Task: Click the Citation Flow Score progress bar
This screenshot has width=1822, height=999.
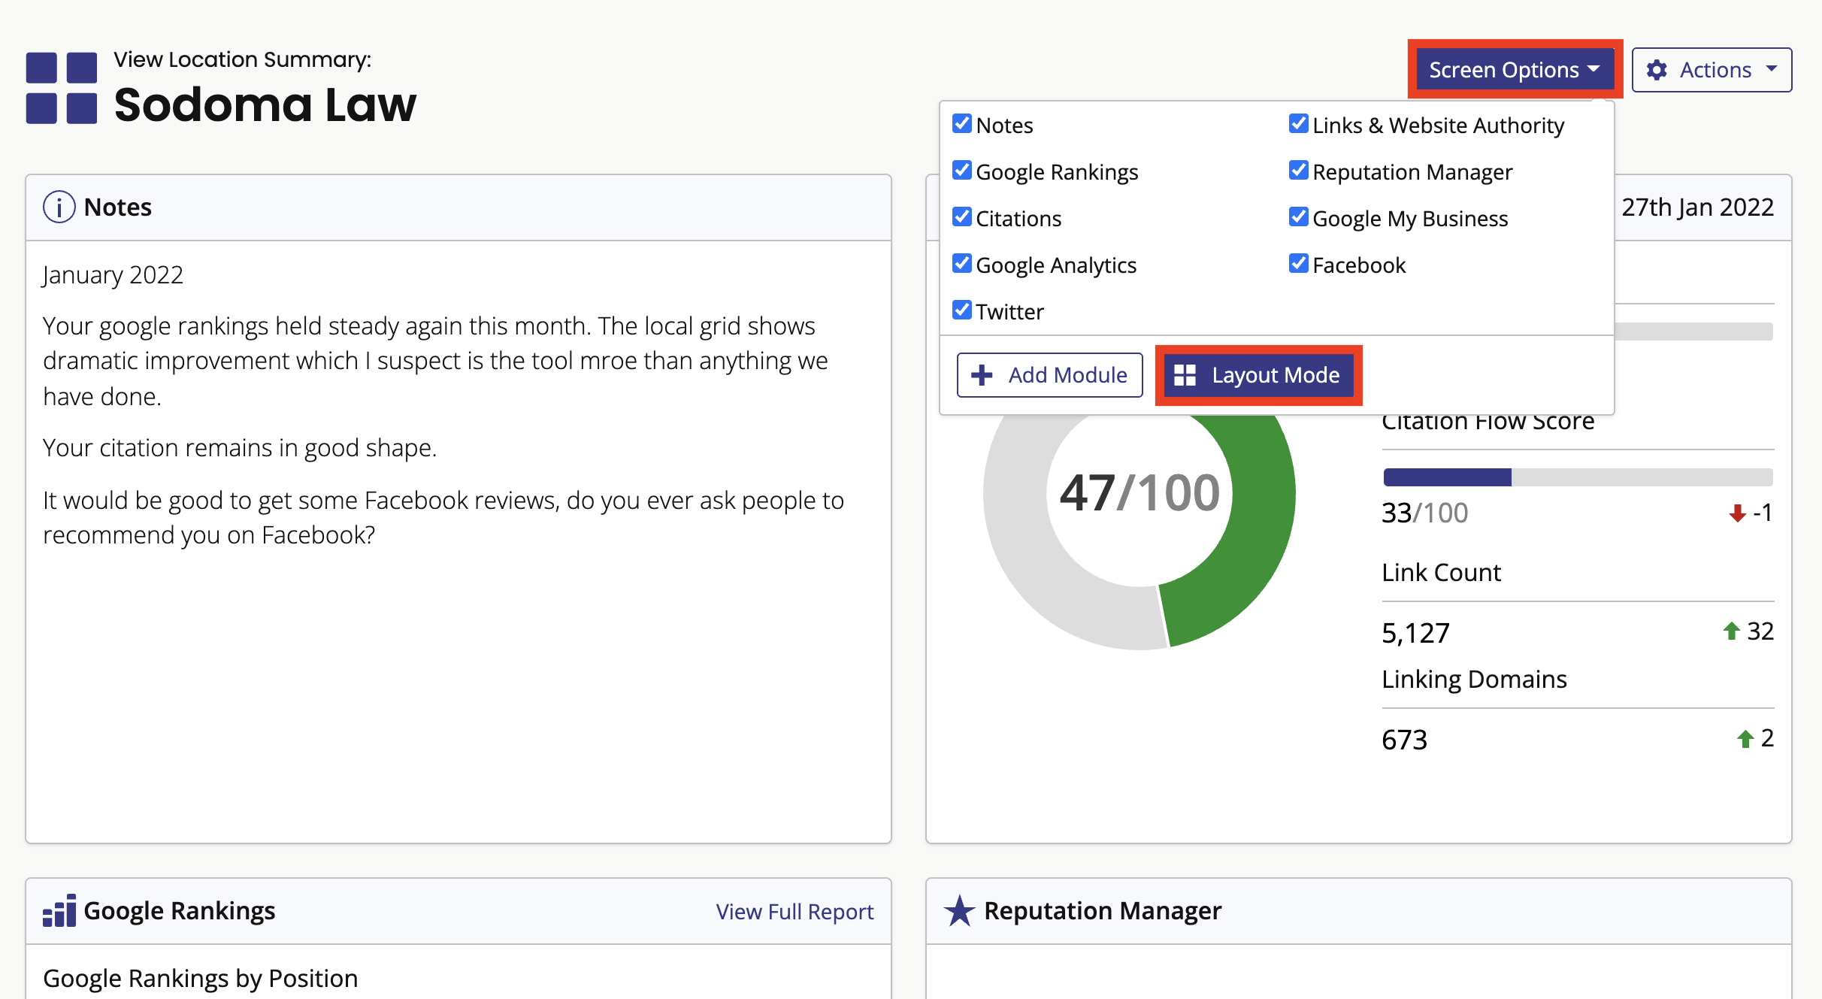Action: click(1578, 477)
